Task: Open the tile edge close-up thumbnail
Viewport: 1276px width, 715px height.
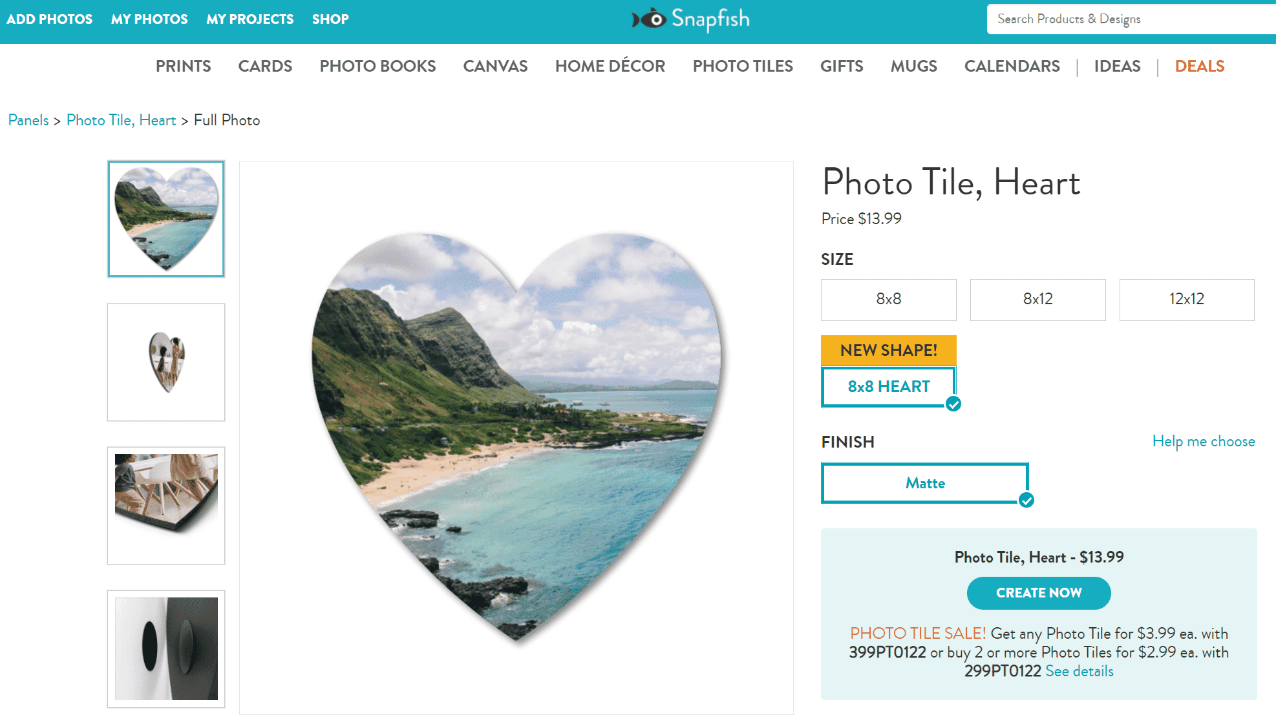Action: point(166,506)
